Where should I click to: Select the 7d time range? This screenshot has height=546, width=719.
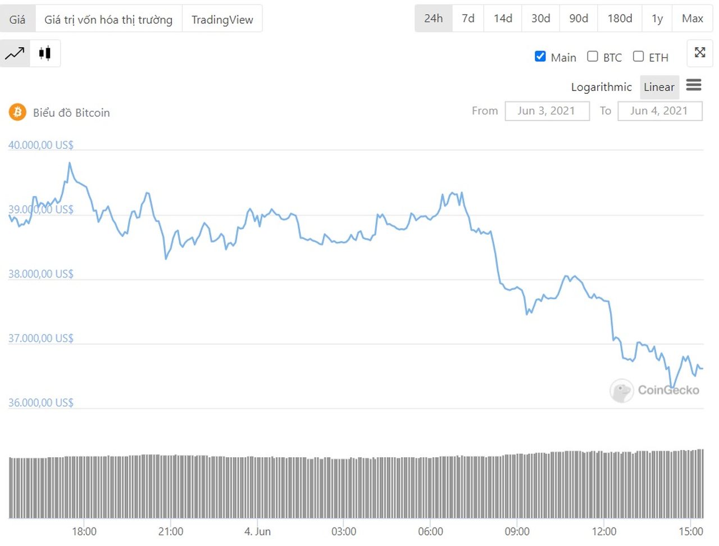coord(468,19)
